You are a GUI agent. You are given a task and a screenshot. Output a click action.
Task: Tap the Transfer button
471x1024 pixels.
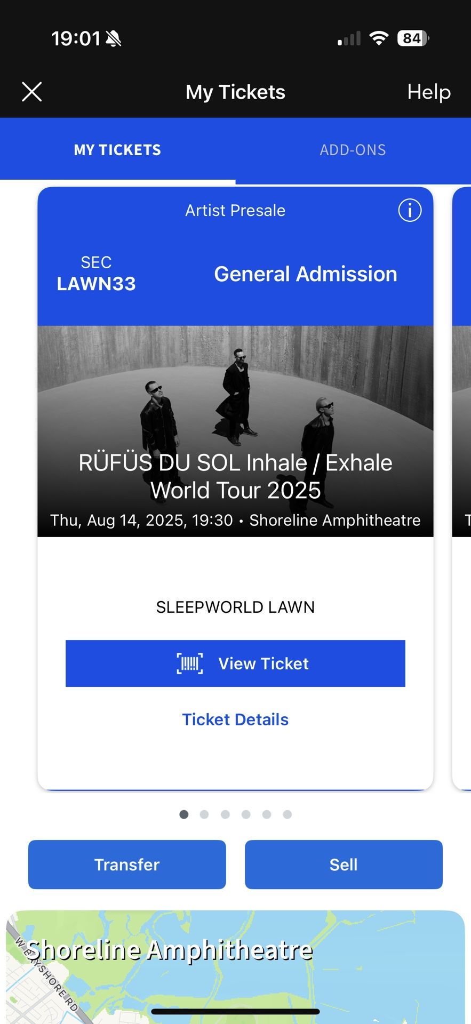click(x=126, y=865)
